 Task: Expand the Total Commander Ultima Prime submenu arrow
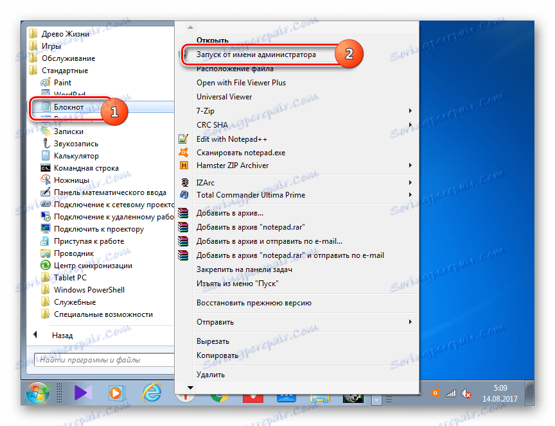[x=410, y=195]
